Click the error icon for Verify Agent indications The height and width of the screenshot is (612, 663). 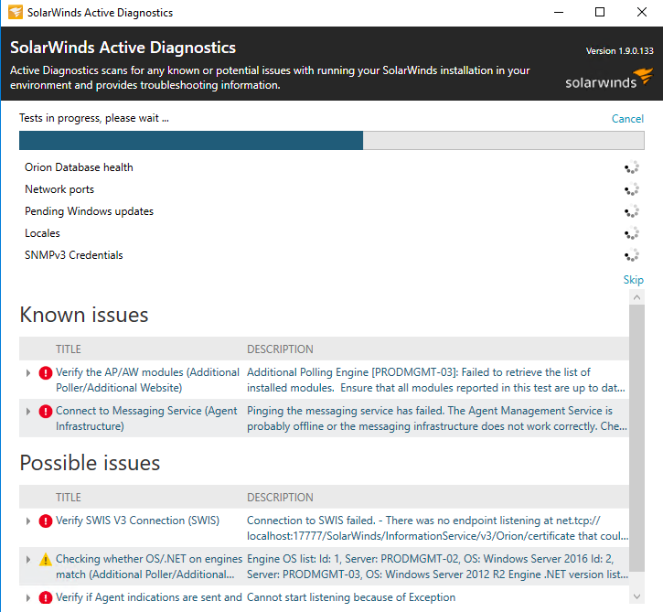tap(45, 597)
